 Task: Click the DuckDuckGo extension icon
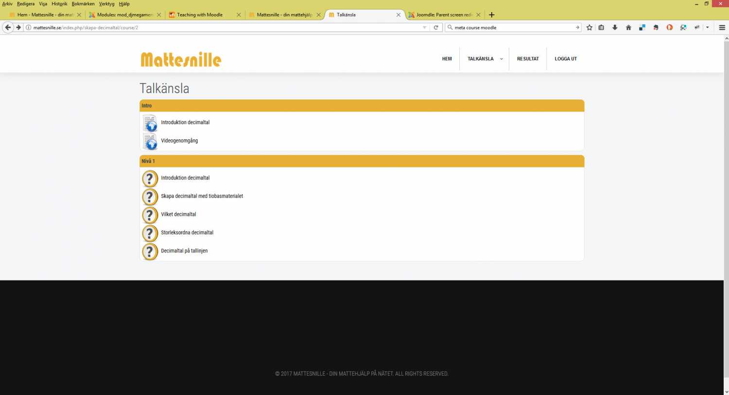(669, 28)
